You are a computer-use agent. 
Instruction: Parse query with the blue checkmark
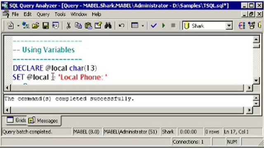pyautogui.click(x=154, y=25)
